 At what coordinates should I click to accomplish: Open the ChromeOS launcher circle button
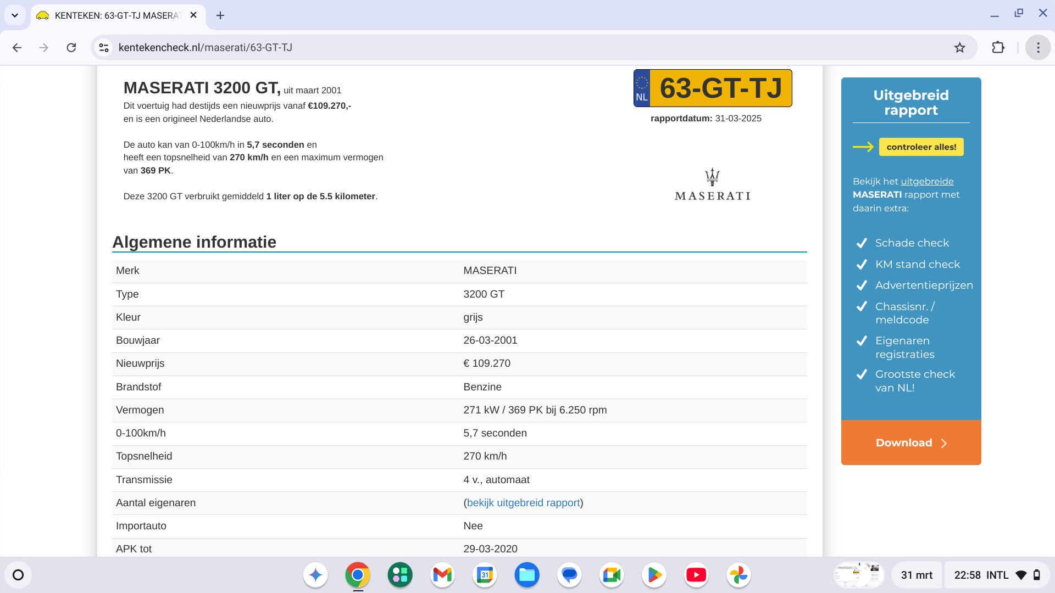pos(18,575)
